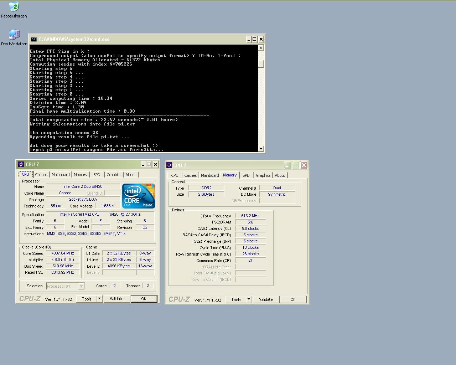
Task: Close the cmd.exe window
Action: (x=261, y=39)
